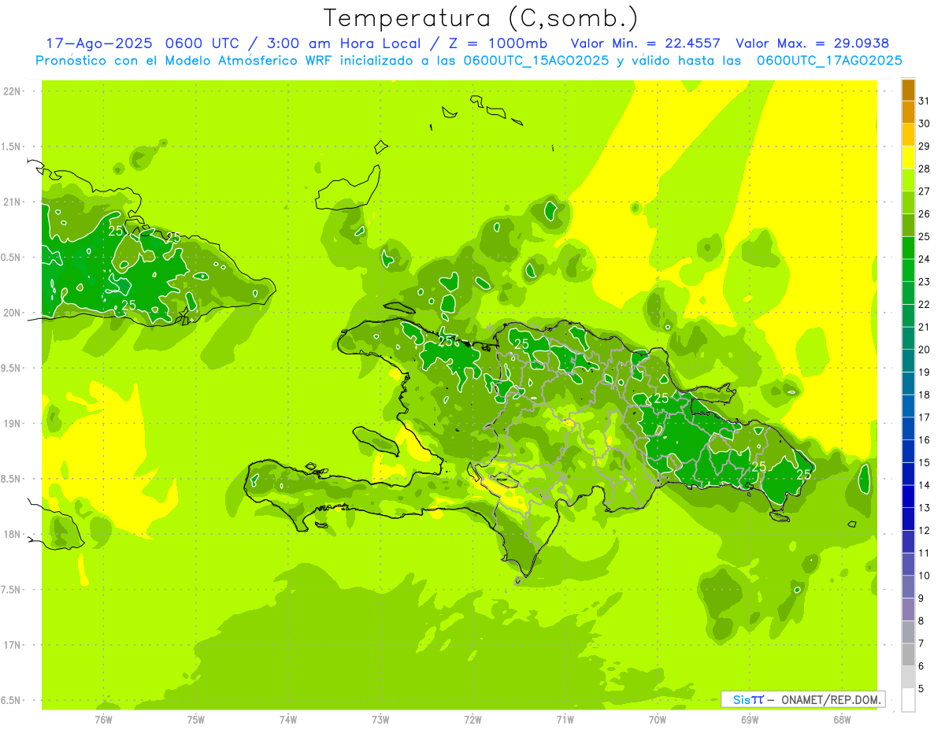The width and height of the screenshot is (945, 730).
Task: Click the color scale label "23"
Action: (x=924, y=282)
